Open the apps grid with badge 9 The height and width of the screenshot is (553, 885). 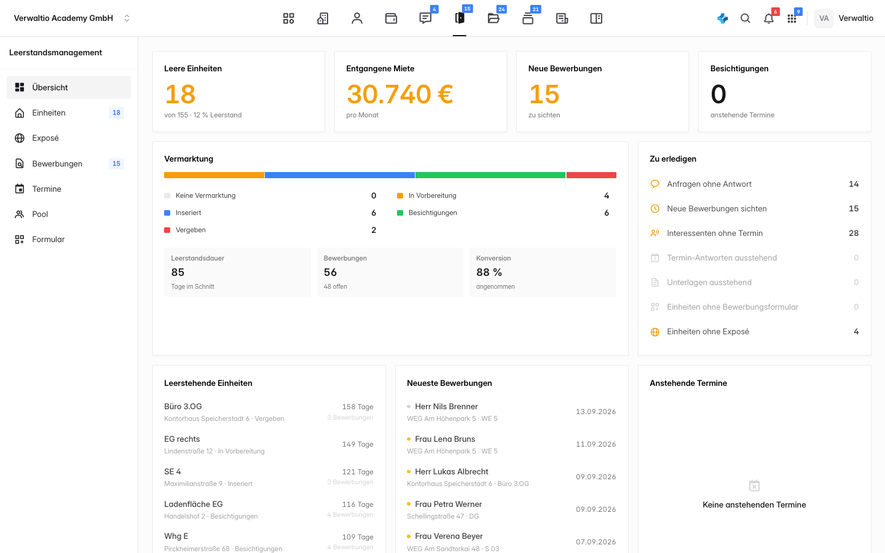tap(792, 18)
